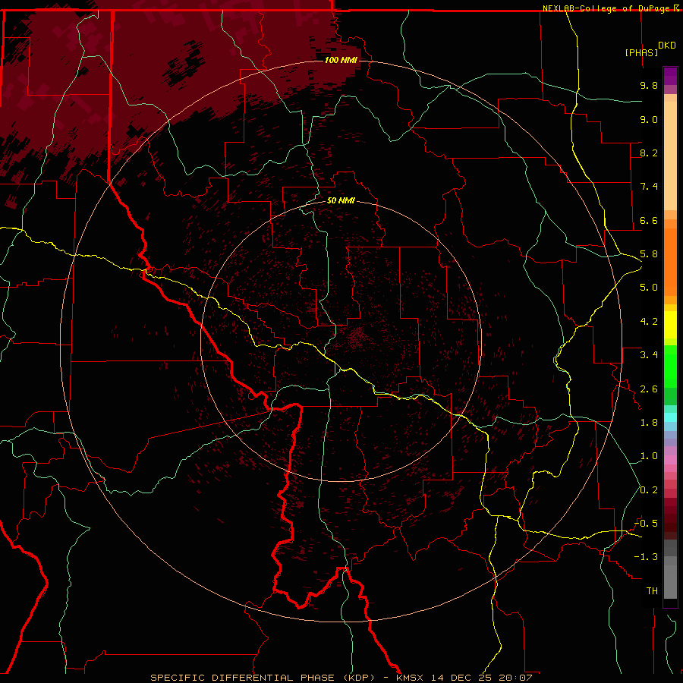Click the 2.6 scale label
Image resolution: width=683 pixels, height=683 pixels.
coord(649,389)
